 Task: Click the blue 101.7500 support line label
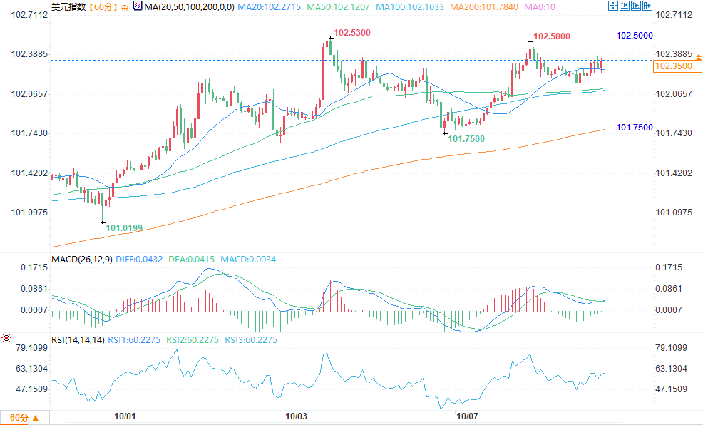point(635,128)
